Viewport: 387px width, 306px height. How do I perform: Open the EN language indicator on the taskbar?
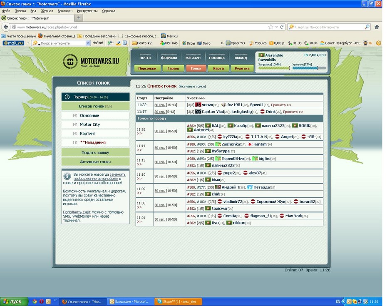point(338,301)
